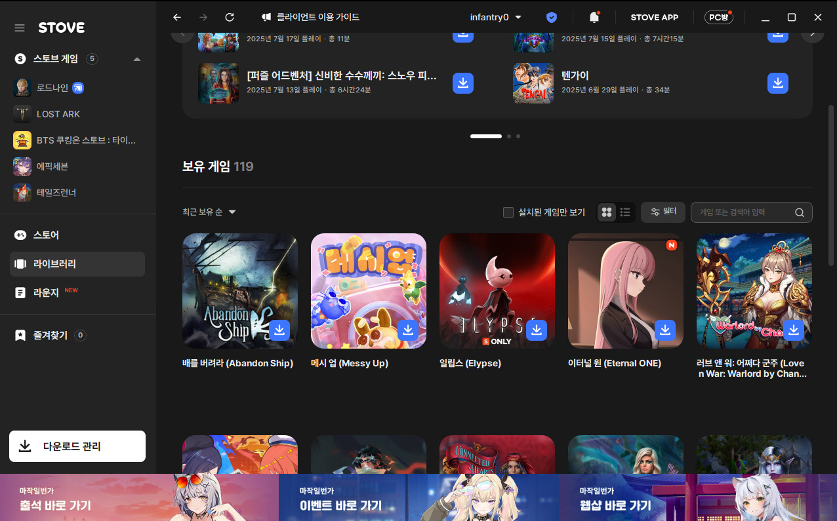Open Abandon Ship cover art
Image resolution: width=837 pixels, height=521 pixels.
[x=240, y=291]
